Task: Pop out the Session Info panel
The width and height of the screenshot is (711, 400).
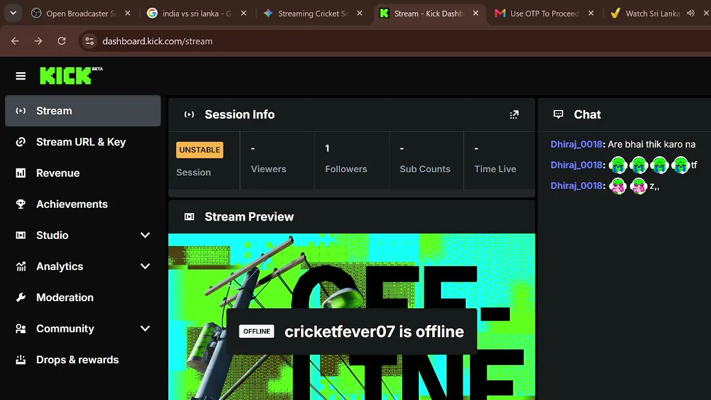Action: pyautogui.click(x=514, y=114)
